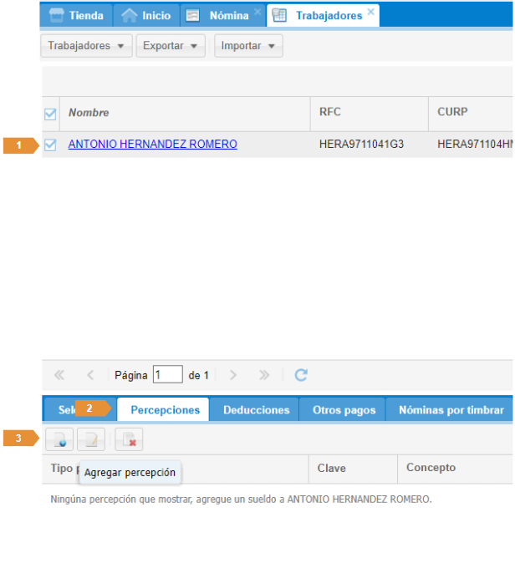Screen dimensions: 515x563
Task: Switch to the Inicio tab
Action: [146, 16]
